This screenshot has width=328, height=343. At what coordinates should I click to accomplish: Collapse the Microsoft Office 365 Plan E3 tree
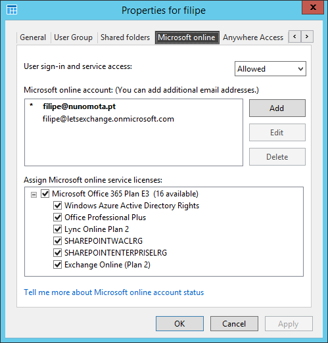[x=34, y=194]
